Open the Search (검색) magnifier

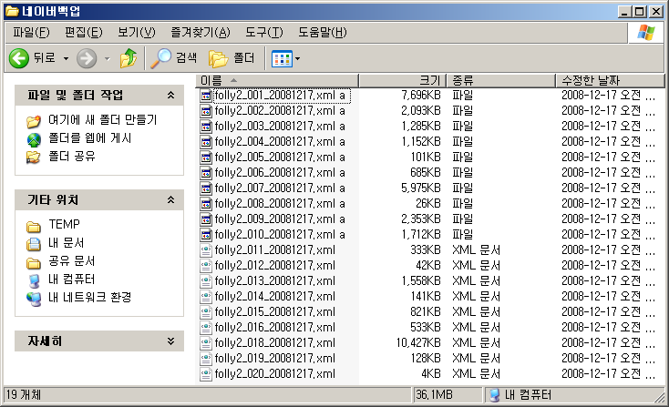coord(160,58)
